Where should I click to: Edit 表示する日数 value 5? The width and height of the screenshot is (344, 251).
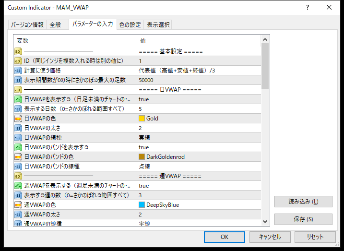coord(199,109)
